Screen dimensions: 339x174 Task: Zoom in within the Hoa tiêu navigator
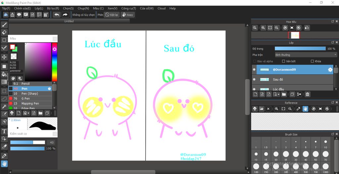point(263,28)
